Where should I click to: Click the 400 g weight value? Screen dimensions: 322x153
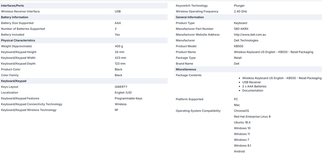[x=119, y=46]
